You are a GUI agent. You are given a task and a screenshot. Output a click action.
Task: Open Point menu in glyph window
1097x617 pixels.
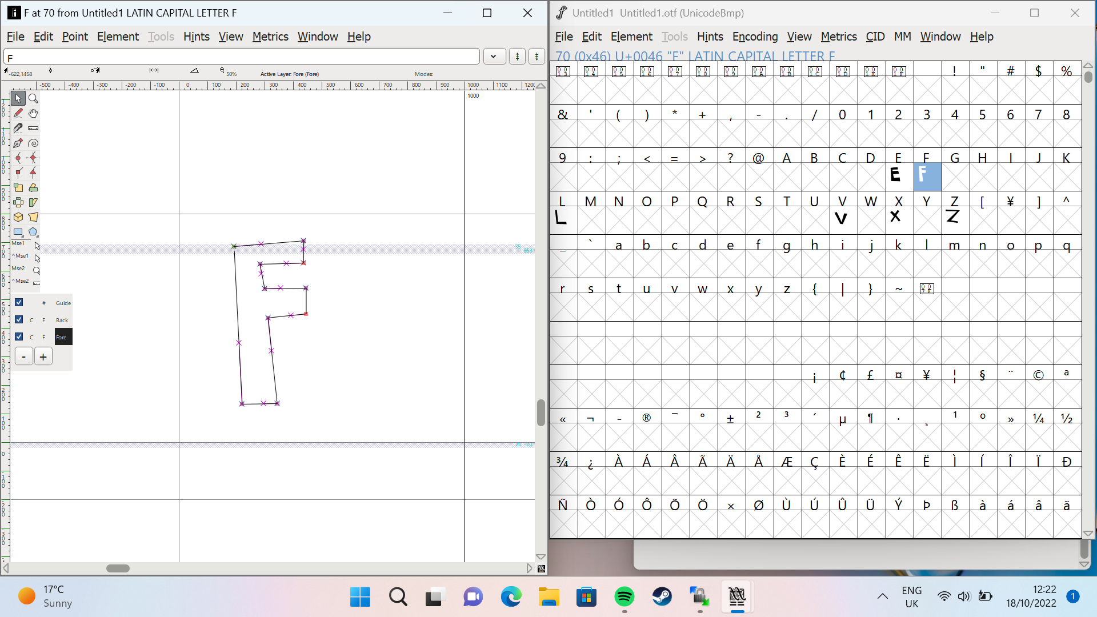(x=75, y=37)
